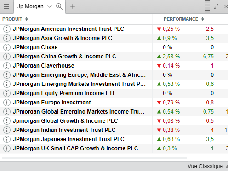Viewport: 228px width, 171px height.
Task: Sort by PERFORMANCE column arrows
Action: coord(203,19)
